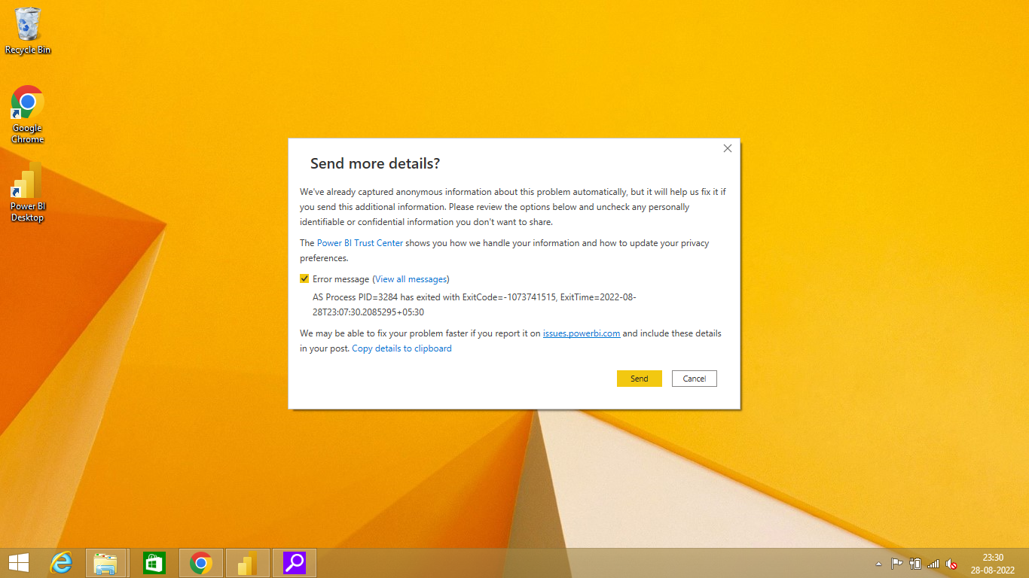Open the Power BI Trust Center link

point(360,243)
